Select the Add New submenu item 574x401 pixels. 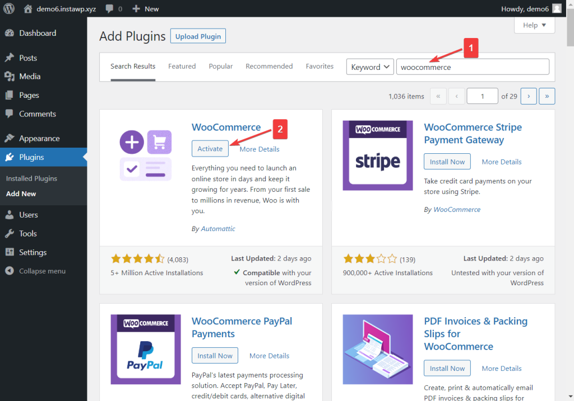point(21,194)
